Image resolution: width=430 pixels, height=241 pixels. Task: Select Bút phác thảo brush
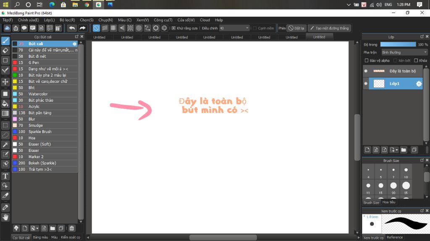pos(45,100)
